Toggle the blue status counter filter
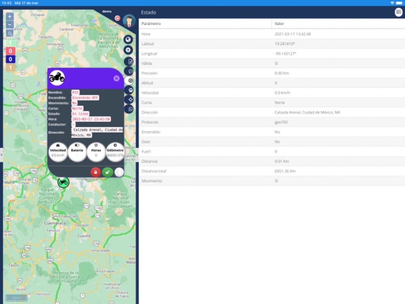 11,59
